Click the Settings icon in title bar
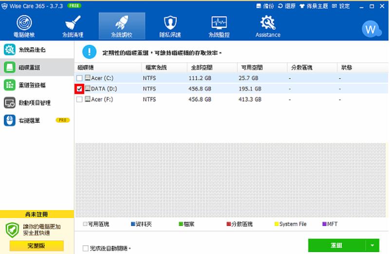 [334, 6]
